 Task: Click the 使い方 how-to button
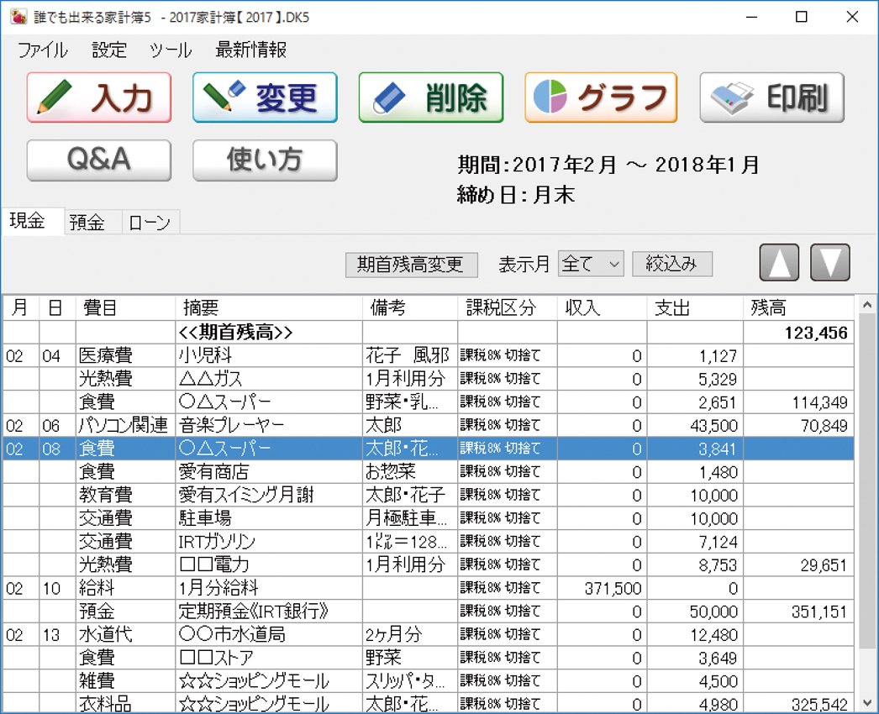click(265, 160)
